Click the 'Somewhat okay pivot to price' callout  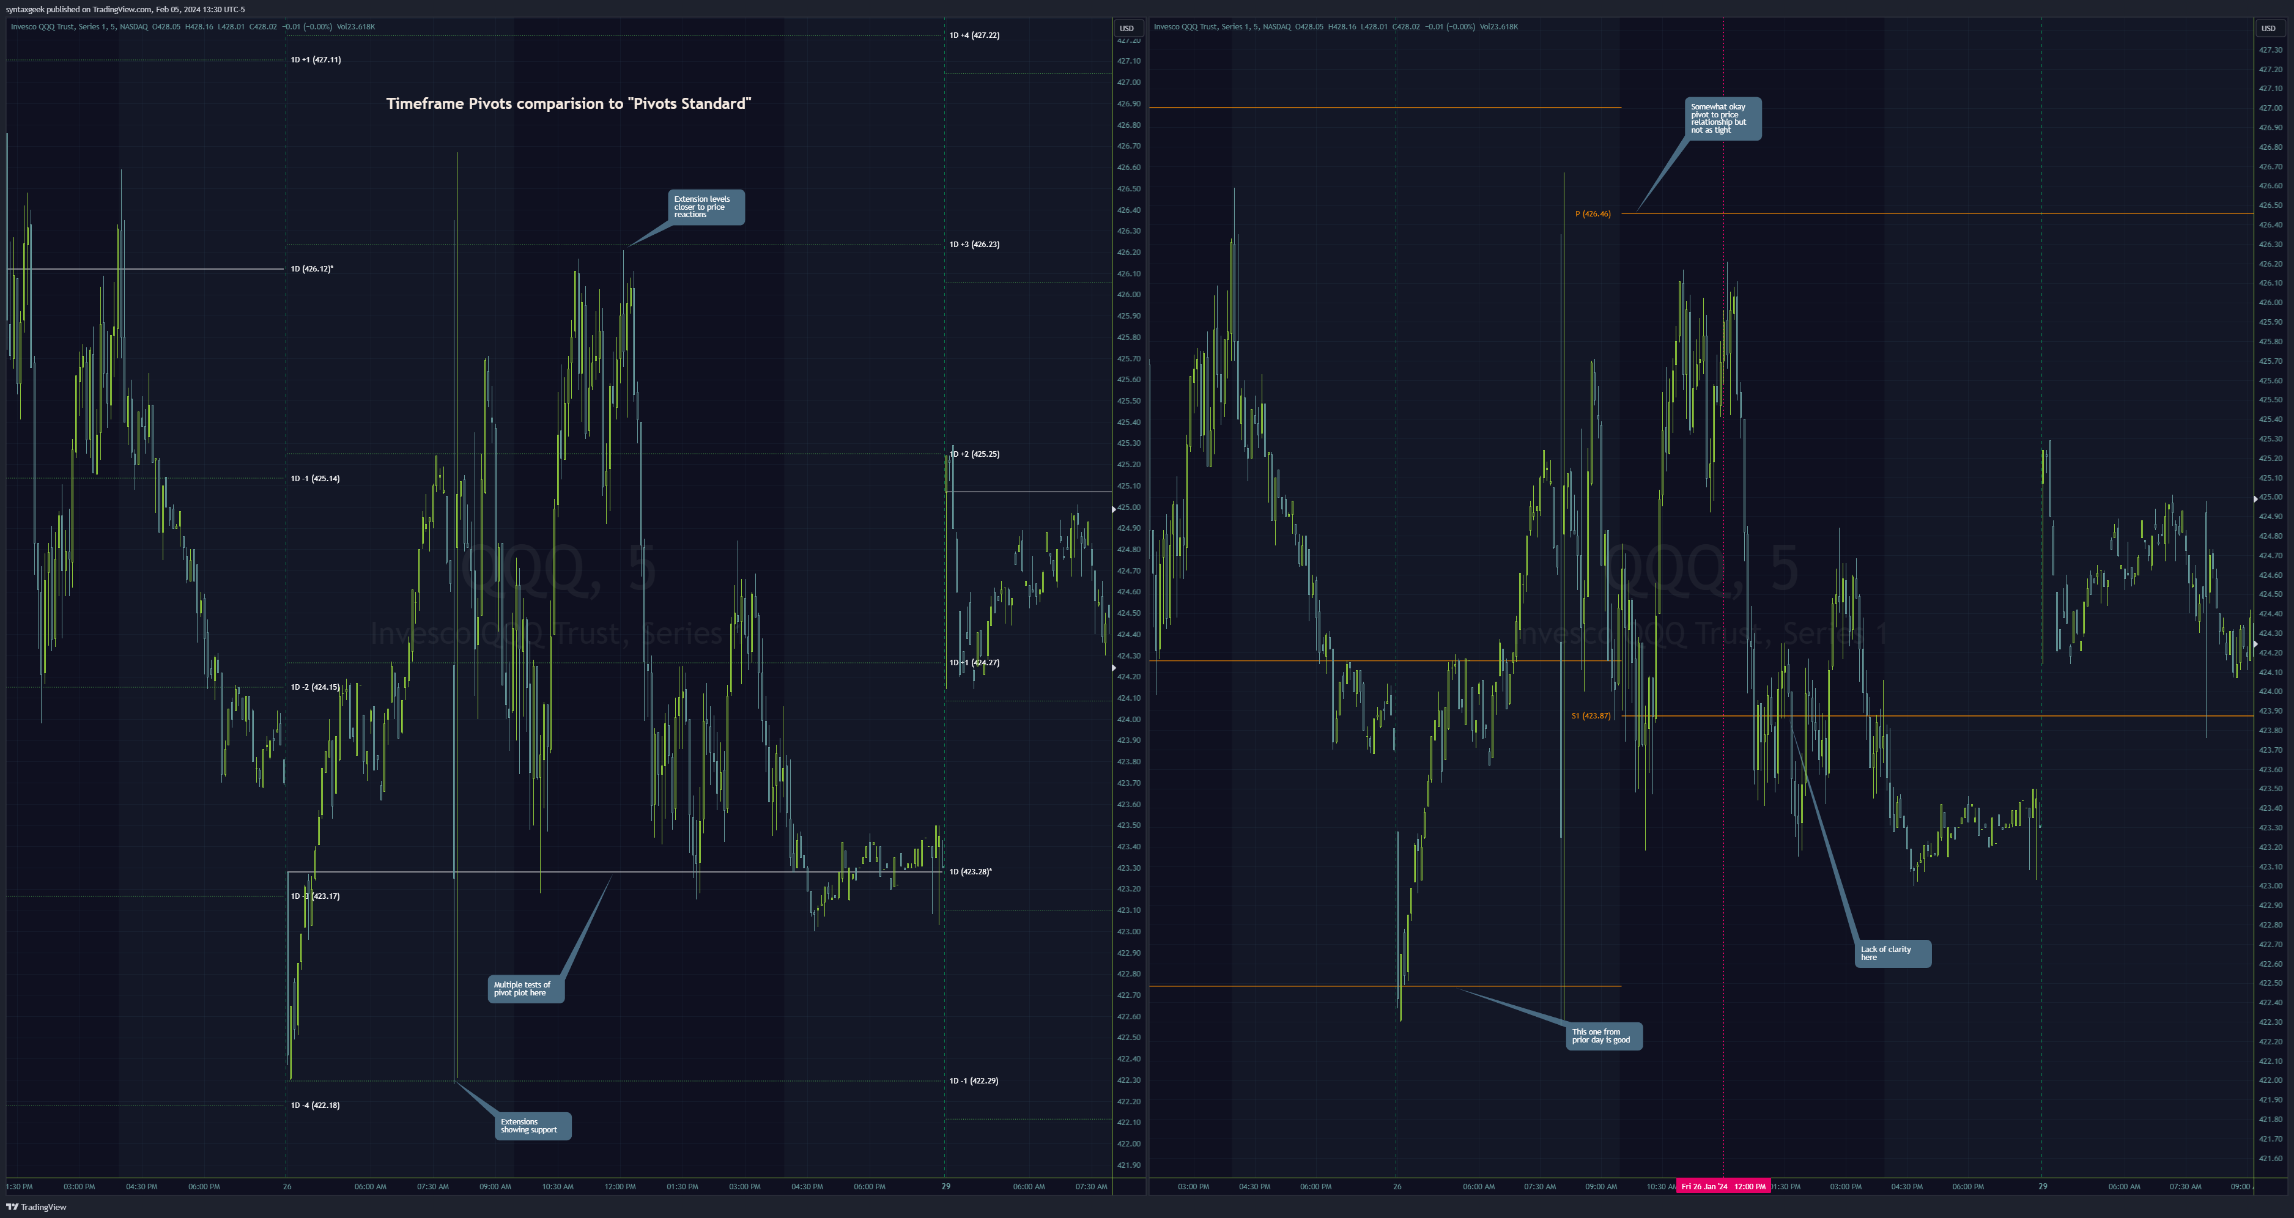pos(1723,119)
